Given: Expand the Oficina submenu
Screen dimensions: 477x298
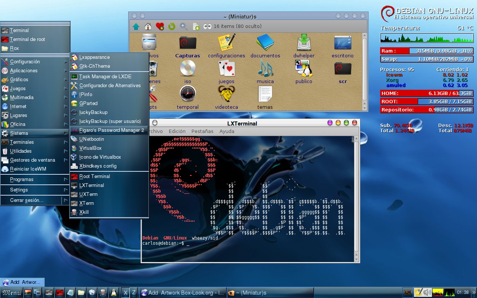Looking at the screenshot, I should pos(35,124).
